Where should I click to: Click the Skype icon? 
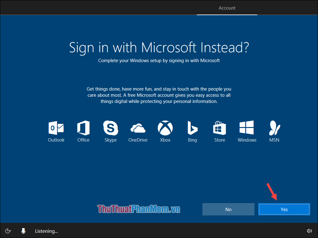pyautogui.click(x=111, y=127)
